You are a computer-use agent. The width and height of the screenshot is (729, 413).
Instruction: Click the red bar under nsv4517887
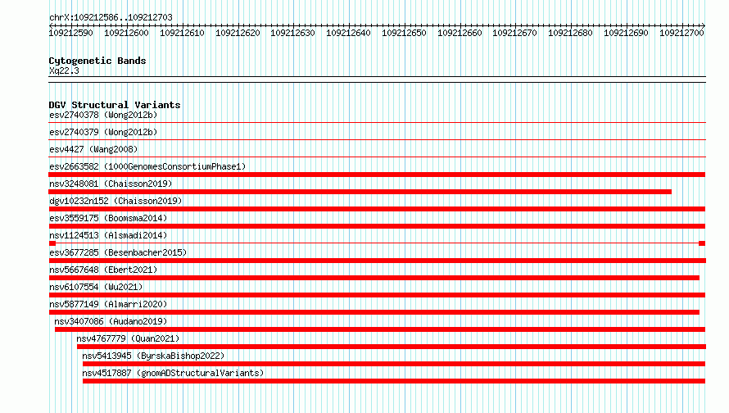point(394,381)
